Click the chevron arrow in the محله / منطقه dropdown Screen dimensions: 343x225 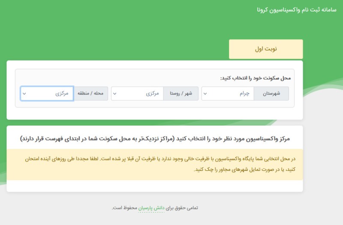tap(24, 94)
